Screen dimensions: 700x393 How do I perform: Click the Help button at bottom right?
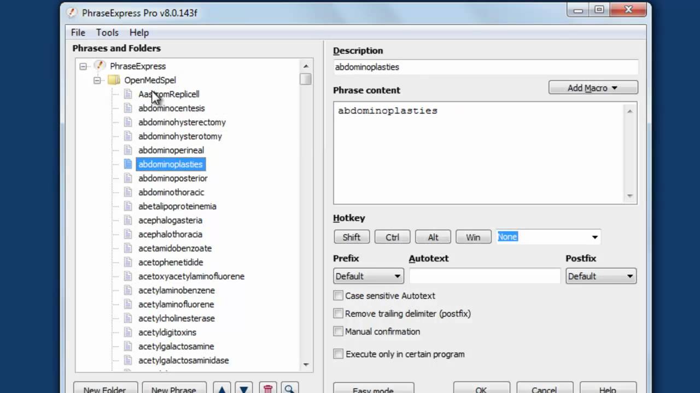[x=608, y=389]
